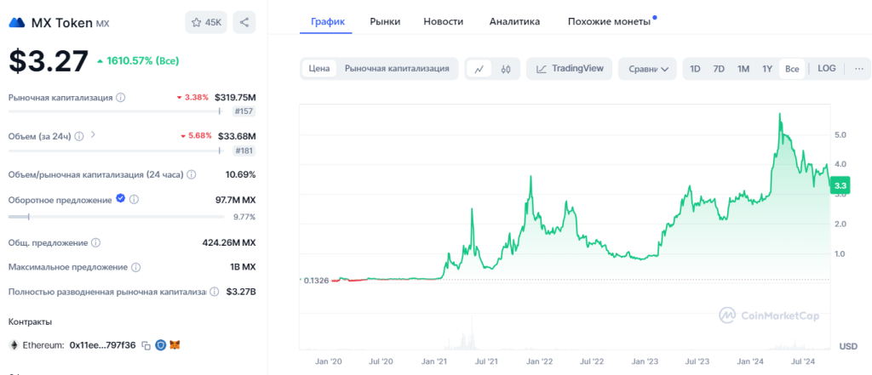Click the verified badge by Оборотное предложение
The height and width of the screenshot is (375, 872).
coord(120,198)
